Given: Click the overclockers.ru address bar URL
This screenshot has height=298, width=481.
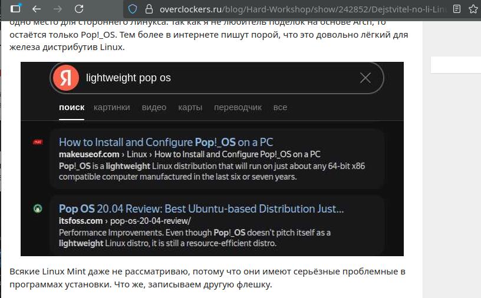Looking at the screenshot, I should (x=295, y=9).
